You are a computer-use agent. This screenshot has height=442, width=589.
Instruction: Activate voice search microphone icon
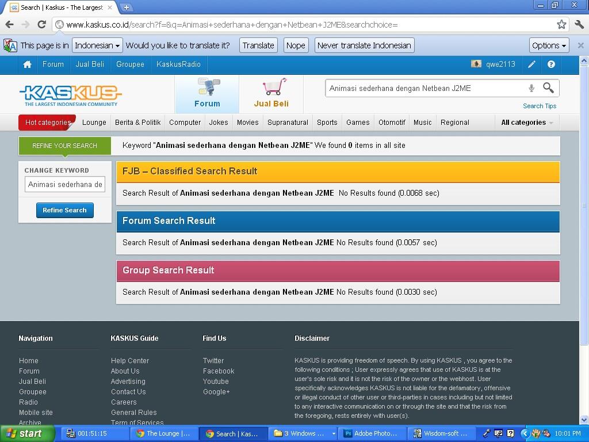[531, 88]
